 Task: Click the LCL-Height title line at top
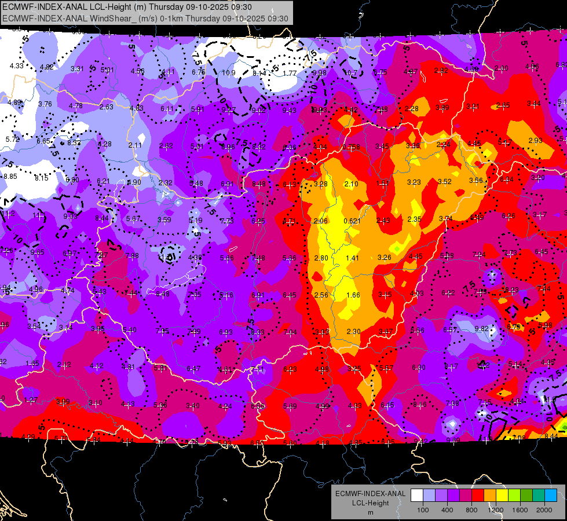pos(127,7)
